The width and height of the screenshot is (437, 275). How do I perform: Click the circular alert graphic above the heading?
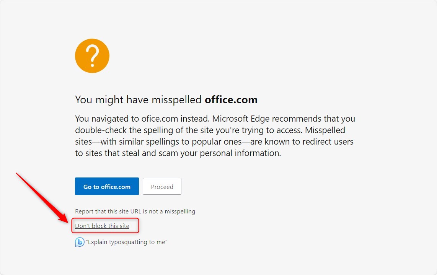coord(92,55)
